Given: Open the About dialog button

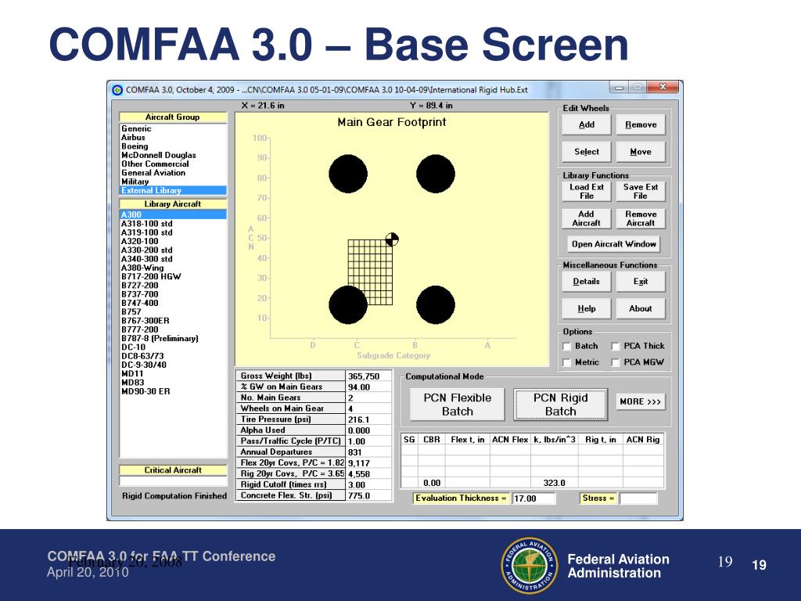Looking at the screenshot, I should [x=641, y=308].
